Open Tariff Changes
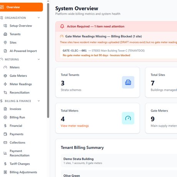Screen dimensions: 177x177 [x=20, y=164]
